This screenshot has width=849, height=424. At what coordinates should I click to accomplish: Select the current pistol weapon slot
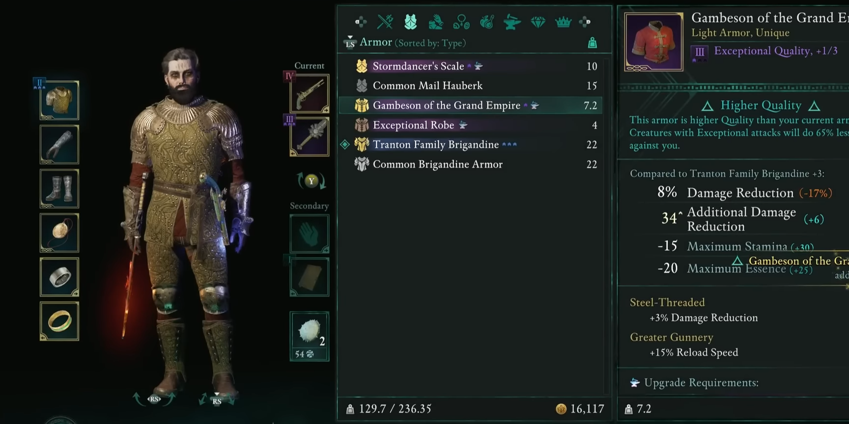(x=310, y=94)
